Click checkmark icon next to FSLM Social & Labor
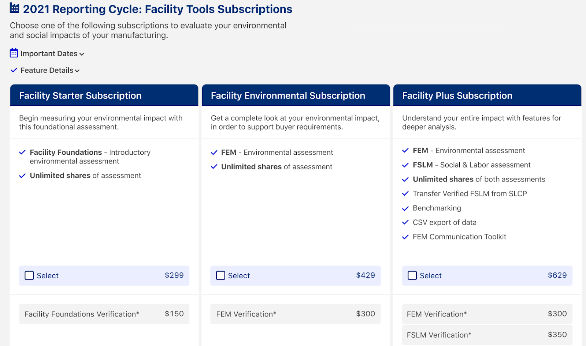This screenshot has width=586, height=346. click(405, 165)
